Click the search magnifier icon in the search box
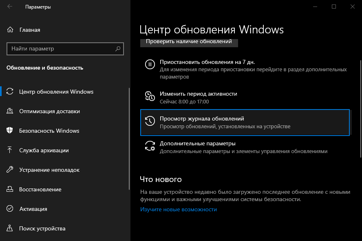This screenshot has height=241, width=362. (x=118, y=49)
